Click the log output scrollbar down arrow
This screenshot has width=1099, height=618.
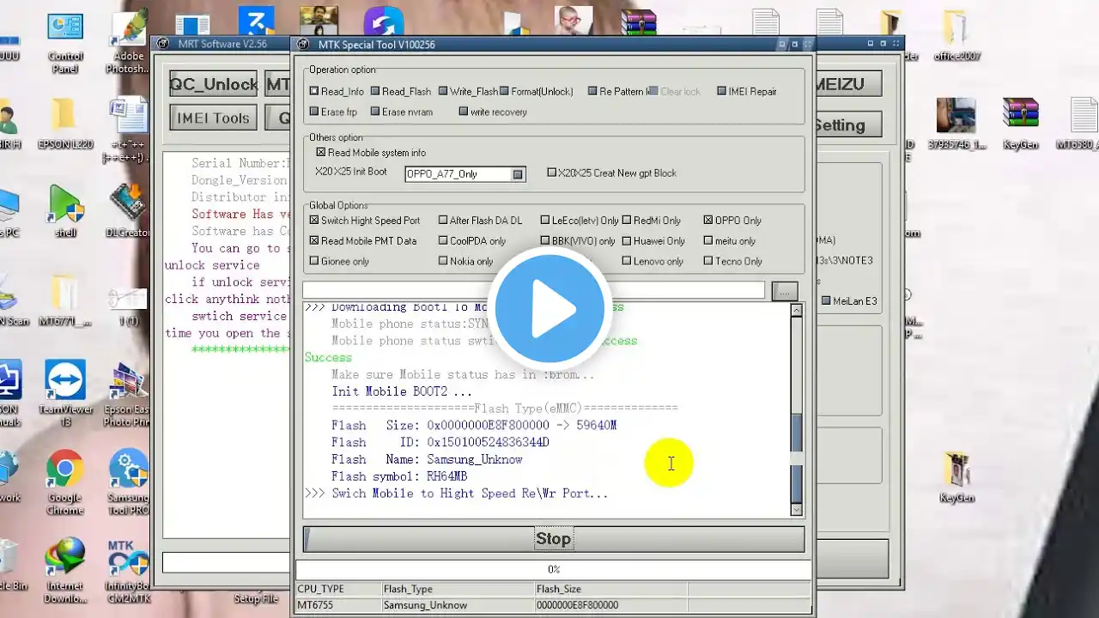[x=796, y=509]
